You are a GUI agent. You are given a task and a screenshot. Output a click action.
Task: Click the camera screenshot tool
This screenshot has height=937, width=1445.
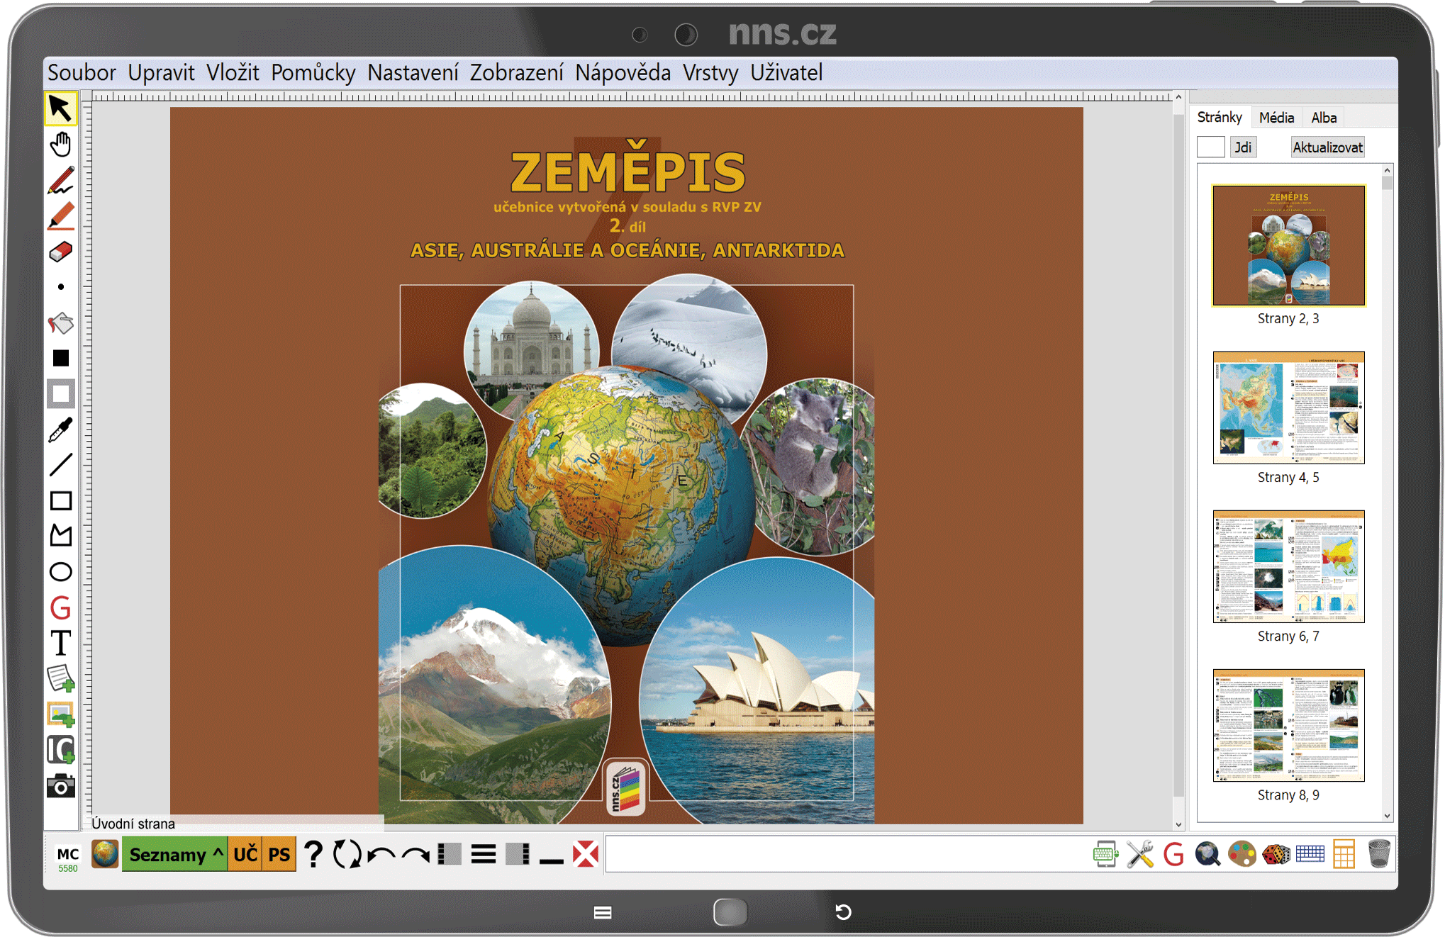pyautogui.click(x=60, y=786)
